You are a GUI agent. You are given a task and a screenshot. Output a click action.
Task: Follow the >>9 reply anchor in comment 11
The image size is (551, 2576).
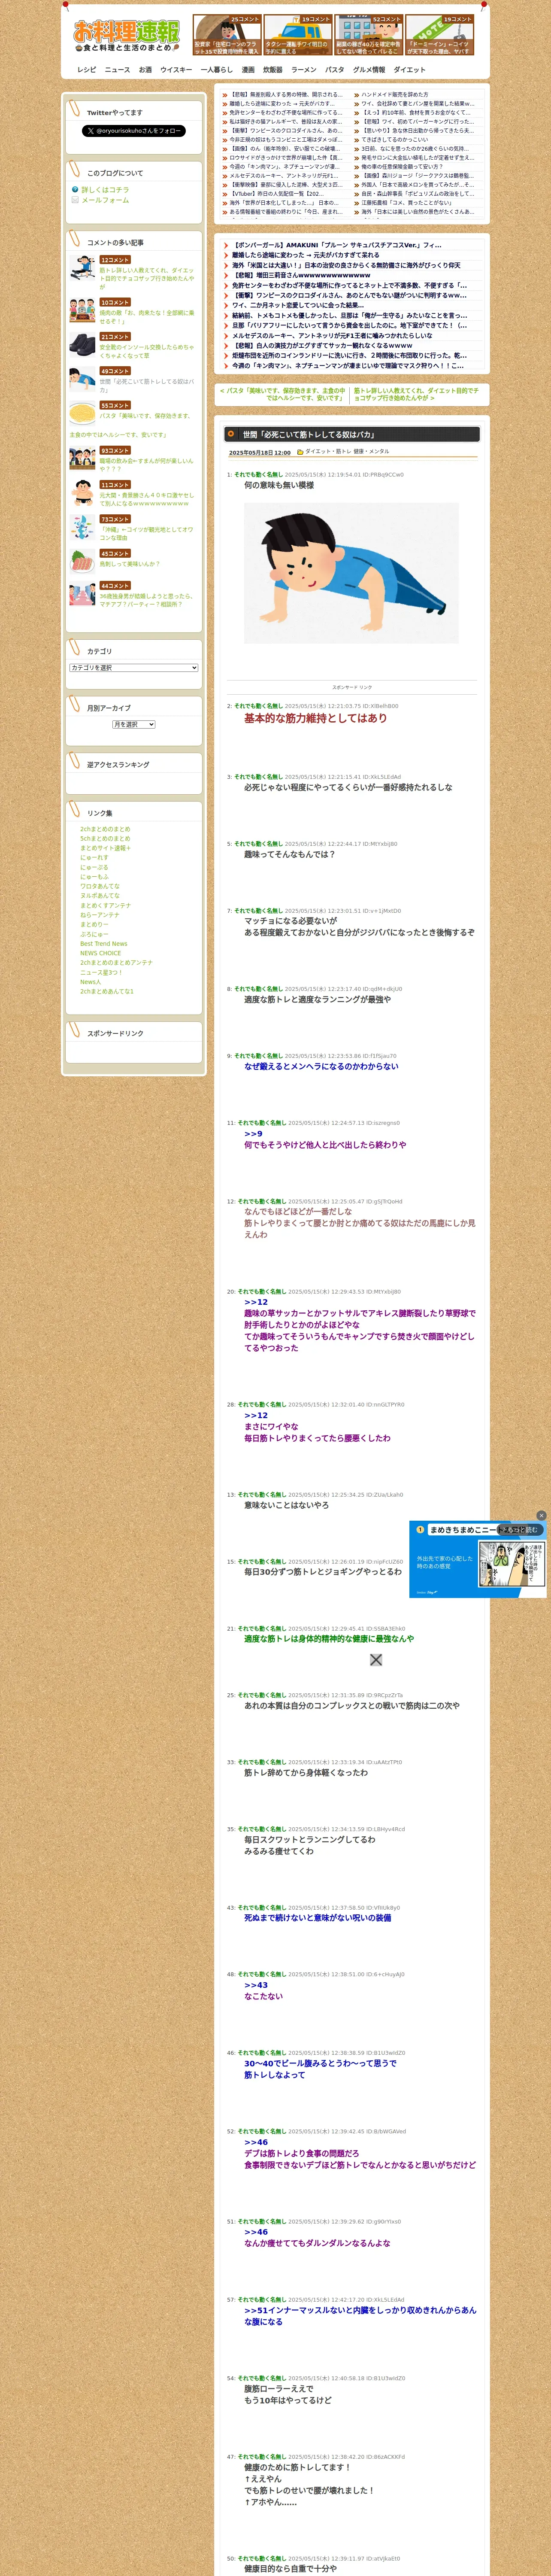pos(253,1134)
